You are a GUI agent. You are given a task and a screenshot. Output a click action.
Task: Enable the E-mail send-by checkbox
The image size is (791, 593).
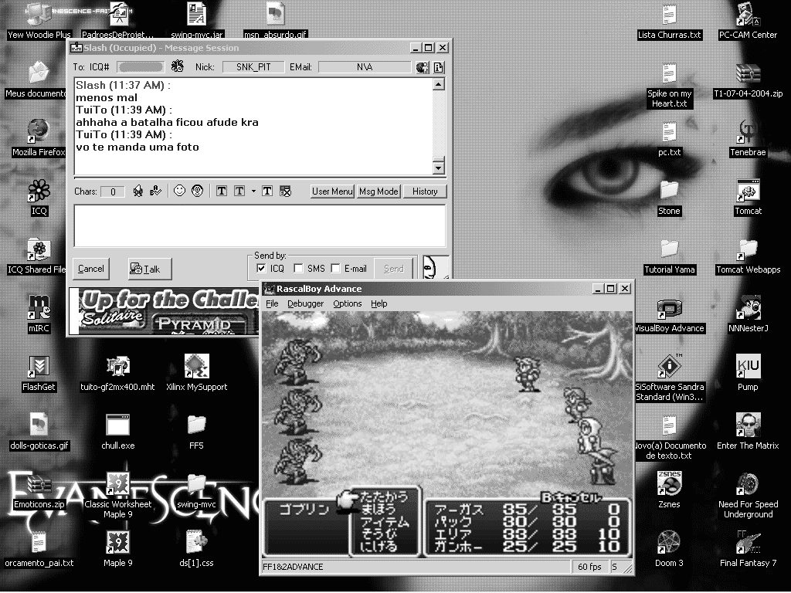pyautogui.click(x=335, y=268)
